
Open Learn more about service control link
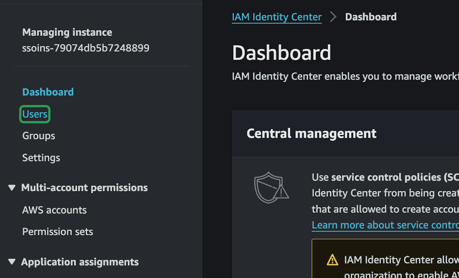click(x=385, y=225)
